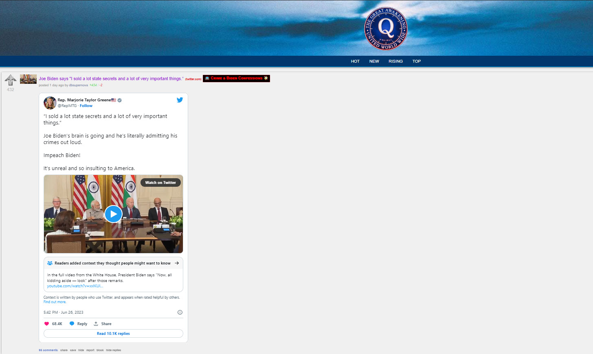Upvote the Joe Biden post
This screenshot has width=593, height=354.
(x=11, y=79)
